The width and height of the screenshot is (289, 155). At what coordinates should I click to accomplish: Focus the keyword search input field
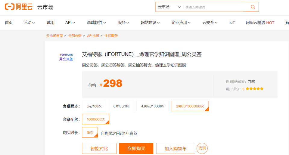coord(216,7)
